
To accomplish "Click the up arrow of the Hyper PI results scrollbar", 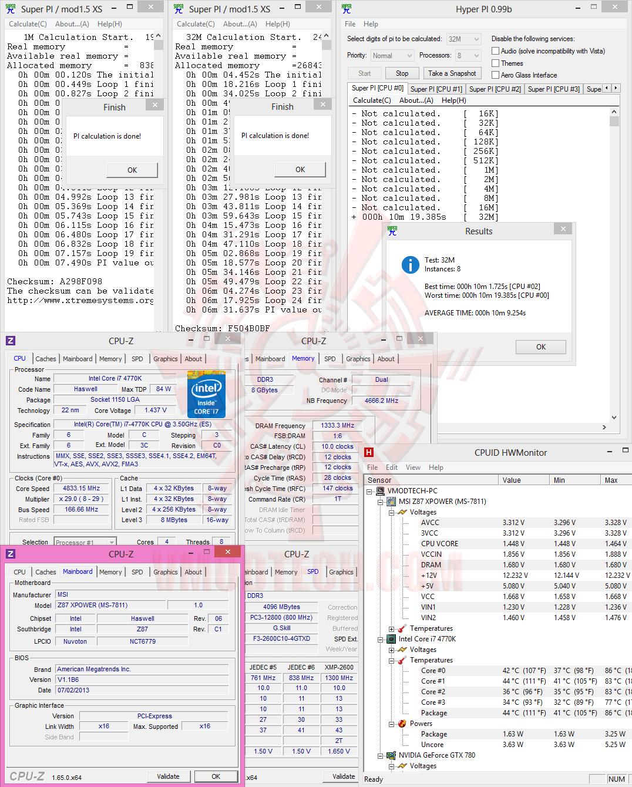I will 614,112.
